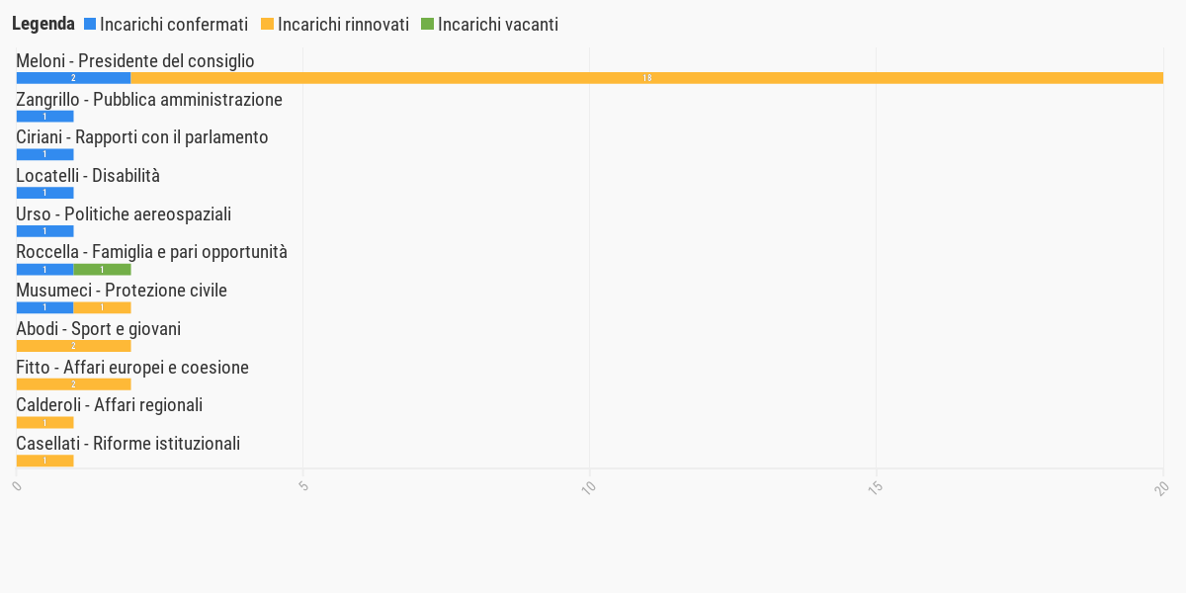Select Abodi's orange bar labeled 2
Viewport: 1186px width, 593px height.
click(73, 346)
